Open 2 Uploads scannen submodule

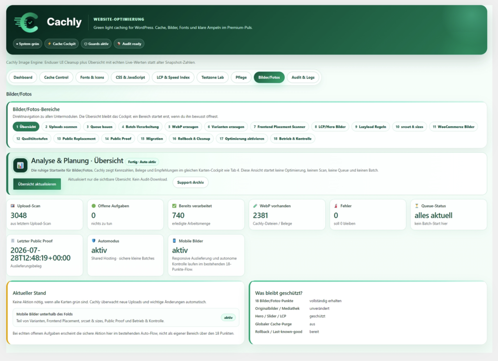coord(61,126)
